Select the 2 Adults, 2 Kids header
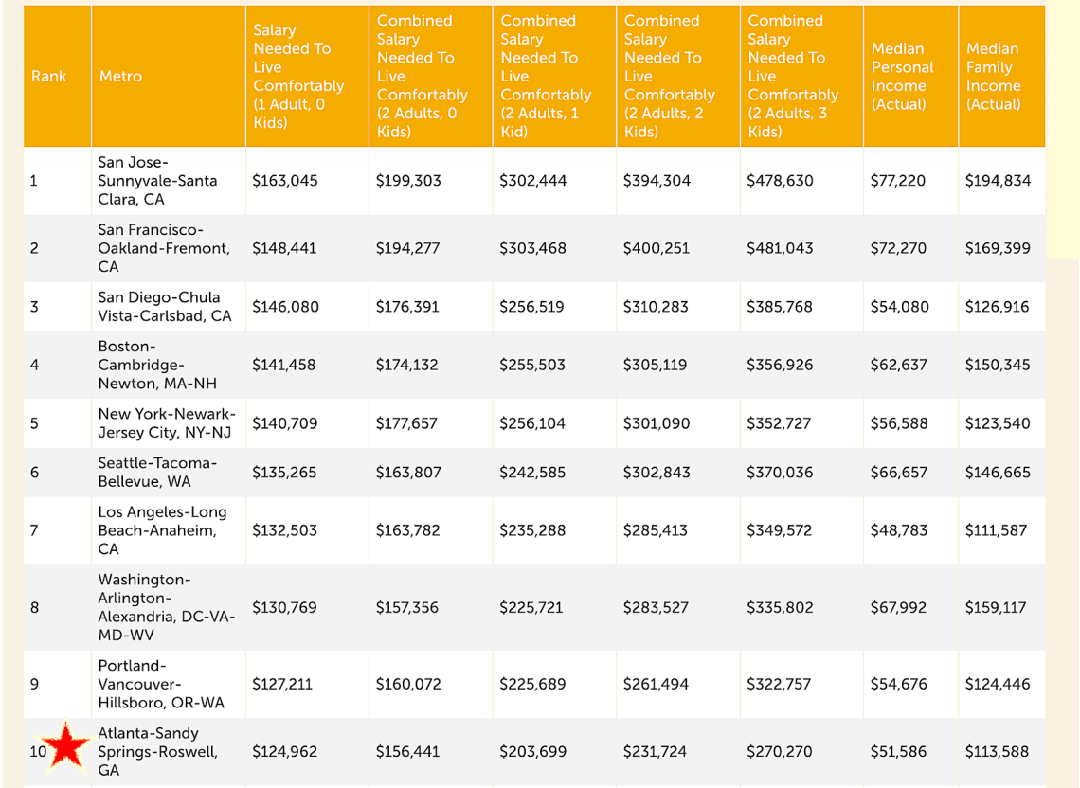 (669, 76)
